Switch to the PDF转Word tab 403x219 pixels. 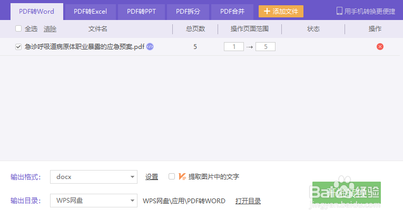click(37, 12)
